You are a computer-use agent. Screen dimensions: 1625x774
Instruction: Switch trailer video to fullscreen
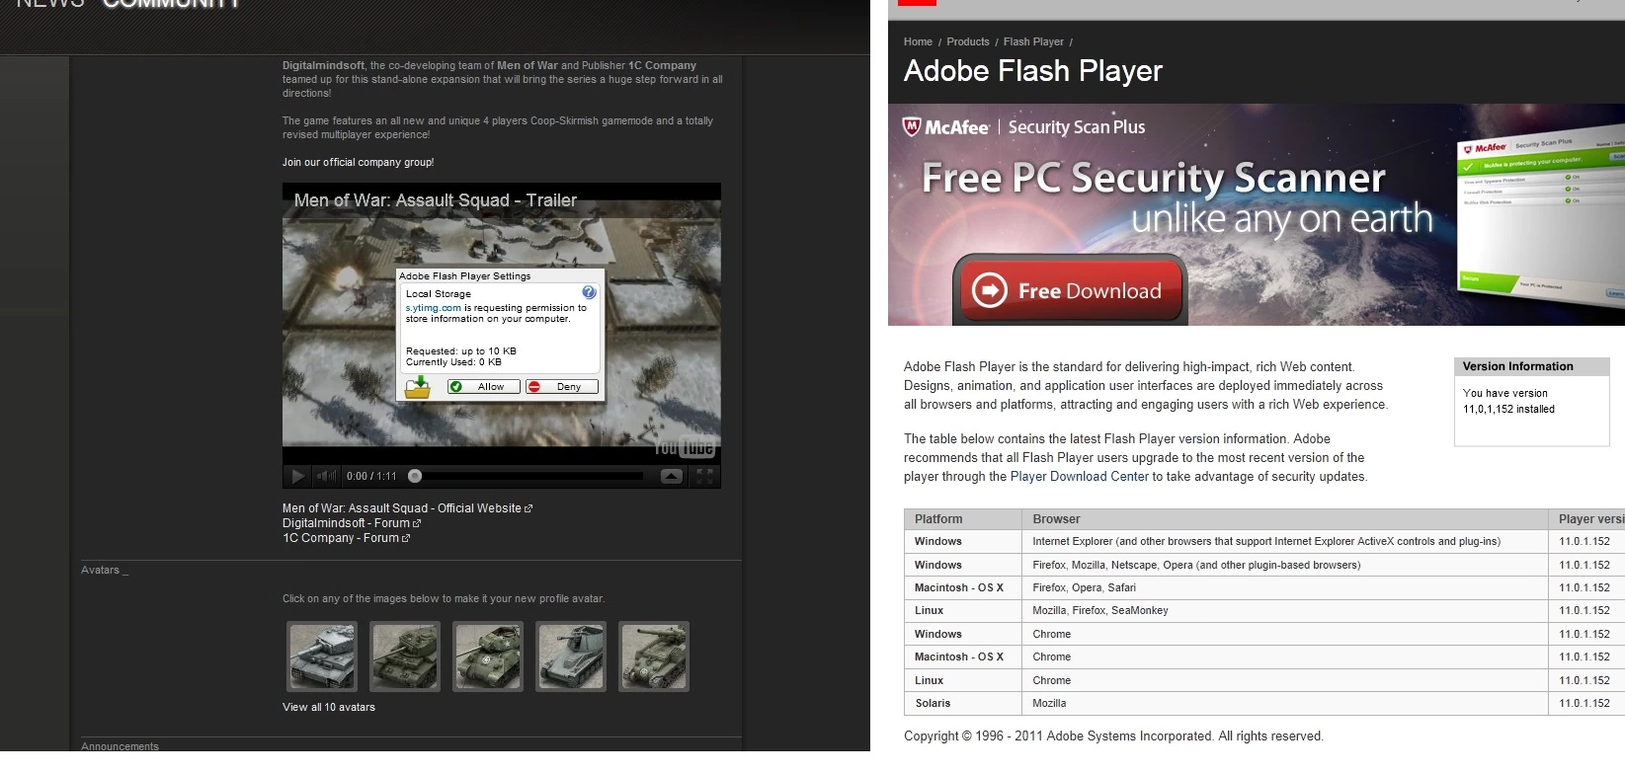(704, 476)
